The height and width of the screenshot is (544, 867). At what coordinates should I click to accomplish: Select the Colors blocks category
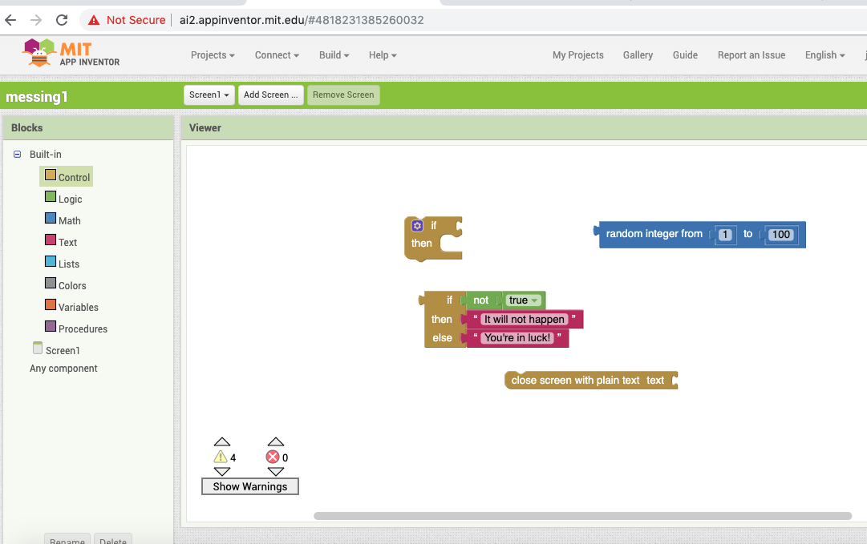(71, 285)
